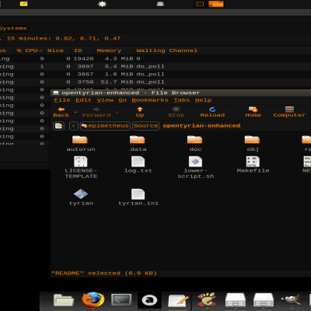
Task: Select the doc folder
Action: tap(195, 143)
